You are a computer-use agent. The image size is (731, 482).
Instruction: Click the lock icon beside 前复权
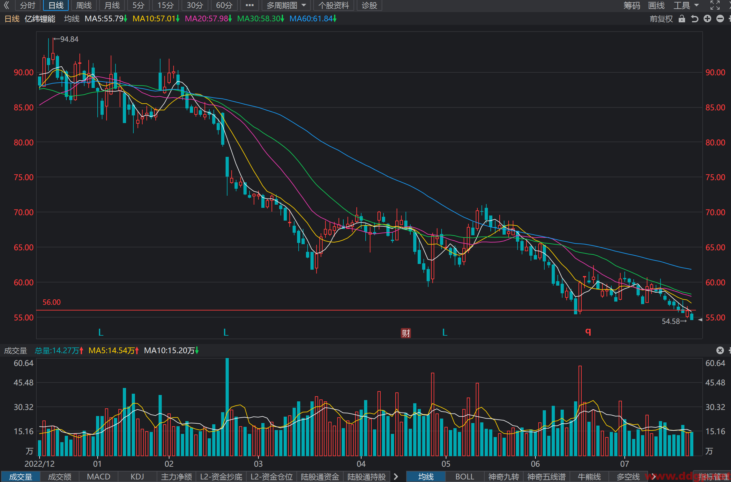682,19
